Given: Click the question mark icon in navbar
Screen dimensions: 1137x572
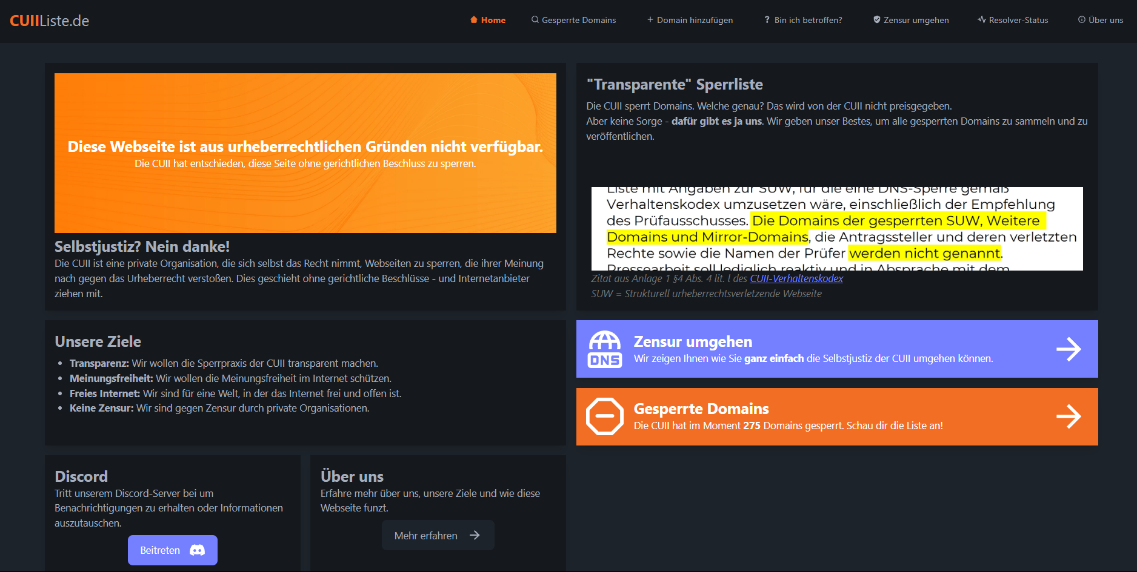Looking at the screenshot, I should point(767,20).
